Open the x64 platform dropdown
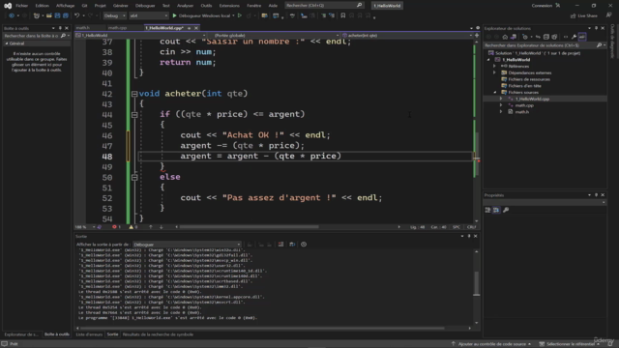Image resolution: width=619 pixels, height=348 pixels. click(148, 15)
